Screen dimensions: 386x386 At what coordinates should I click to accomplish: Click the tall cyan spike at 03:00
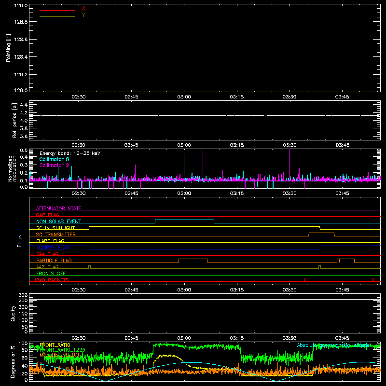click(x=184, y=167)
